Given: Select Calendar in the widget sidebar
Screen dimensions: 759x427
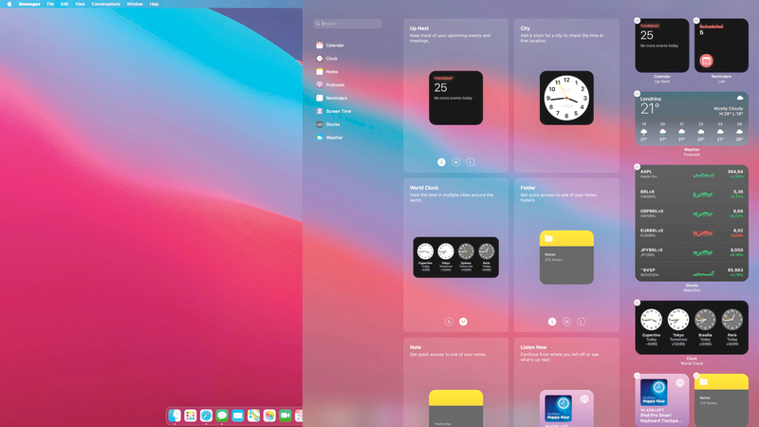Looking at the screenshot, I should 334,46.
